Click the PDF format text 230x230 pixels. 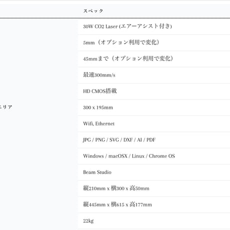pos(151,140)
